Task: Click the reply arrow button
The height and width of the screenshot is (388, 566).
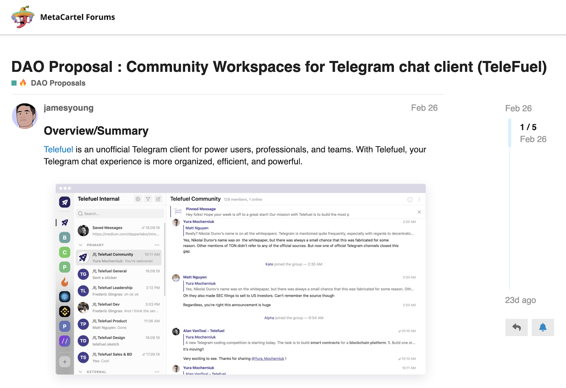Action: (x=516, y=328)
